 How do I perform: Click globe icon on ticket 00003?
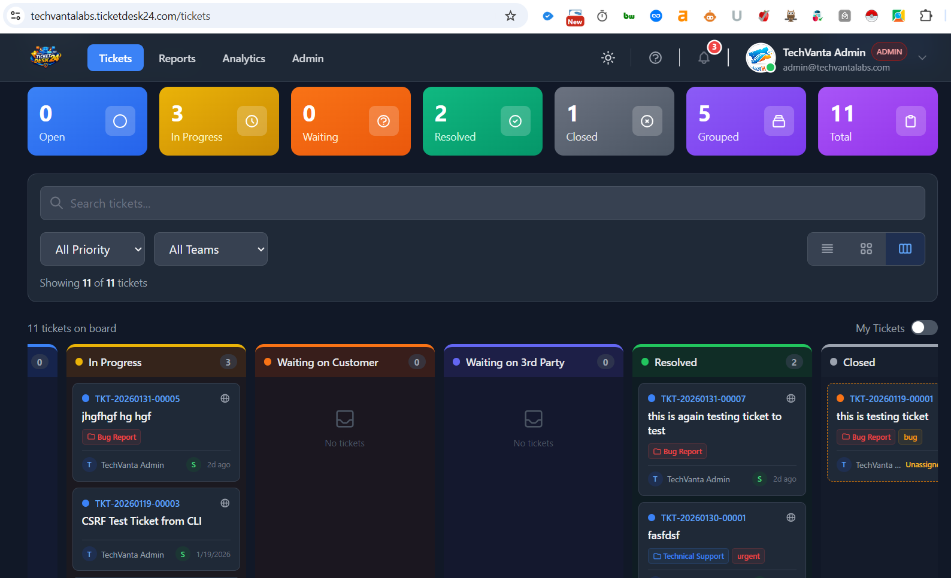coord(225,503)
